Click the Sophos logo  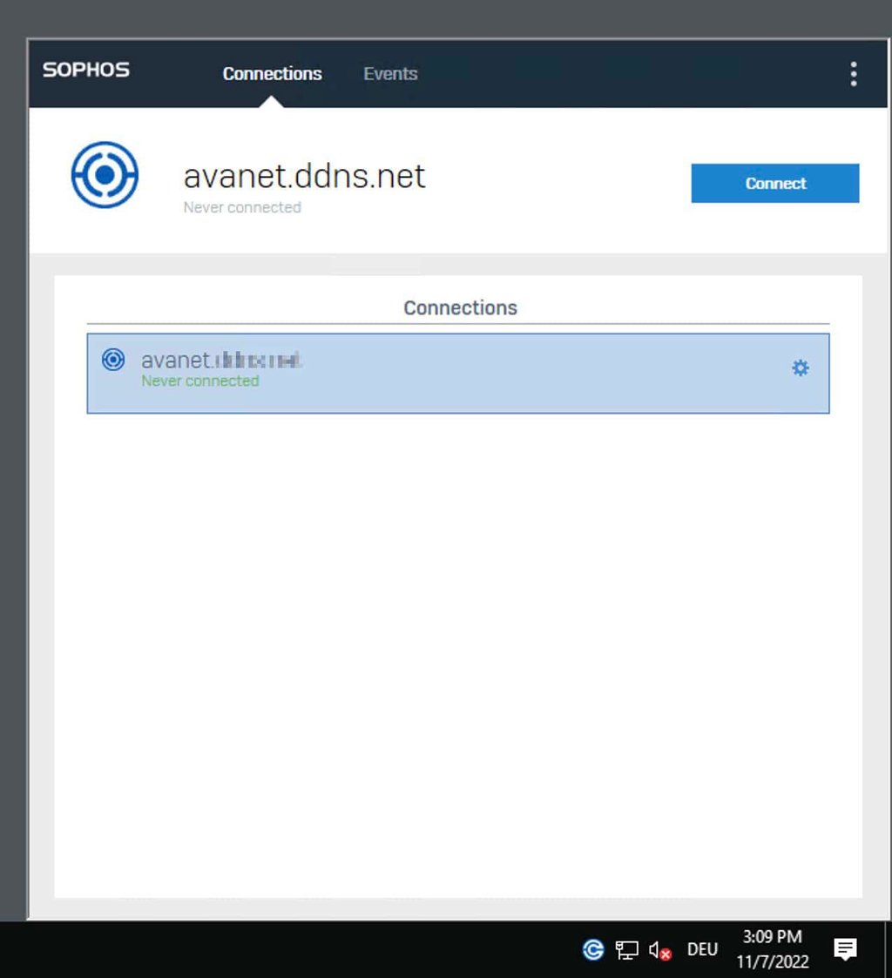click(86, 70)
